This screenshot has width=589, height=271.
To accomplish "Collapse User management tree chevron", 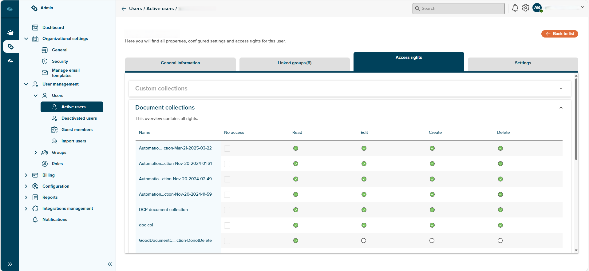I will point(26,84).
